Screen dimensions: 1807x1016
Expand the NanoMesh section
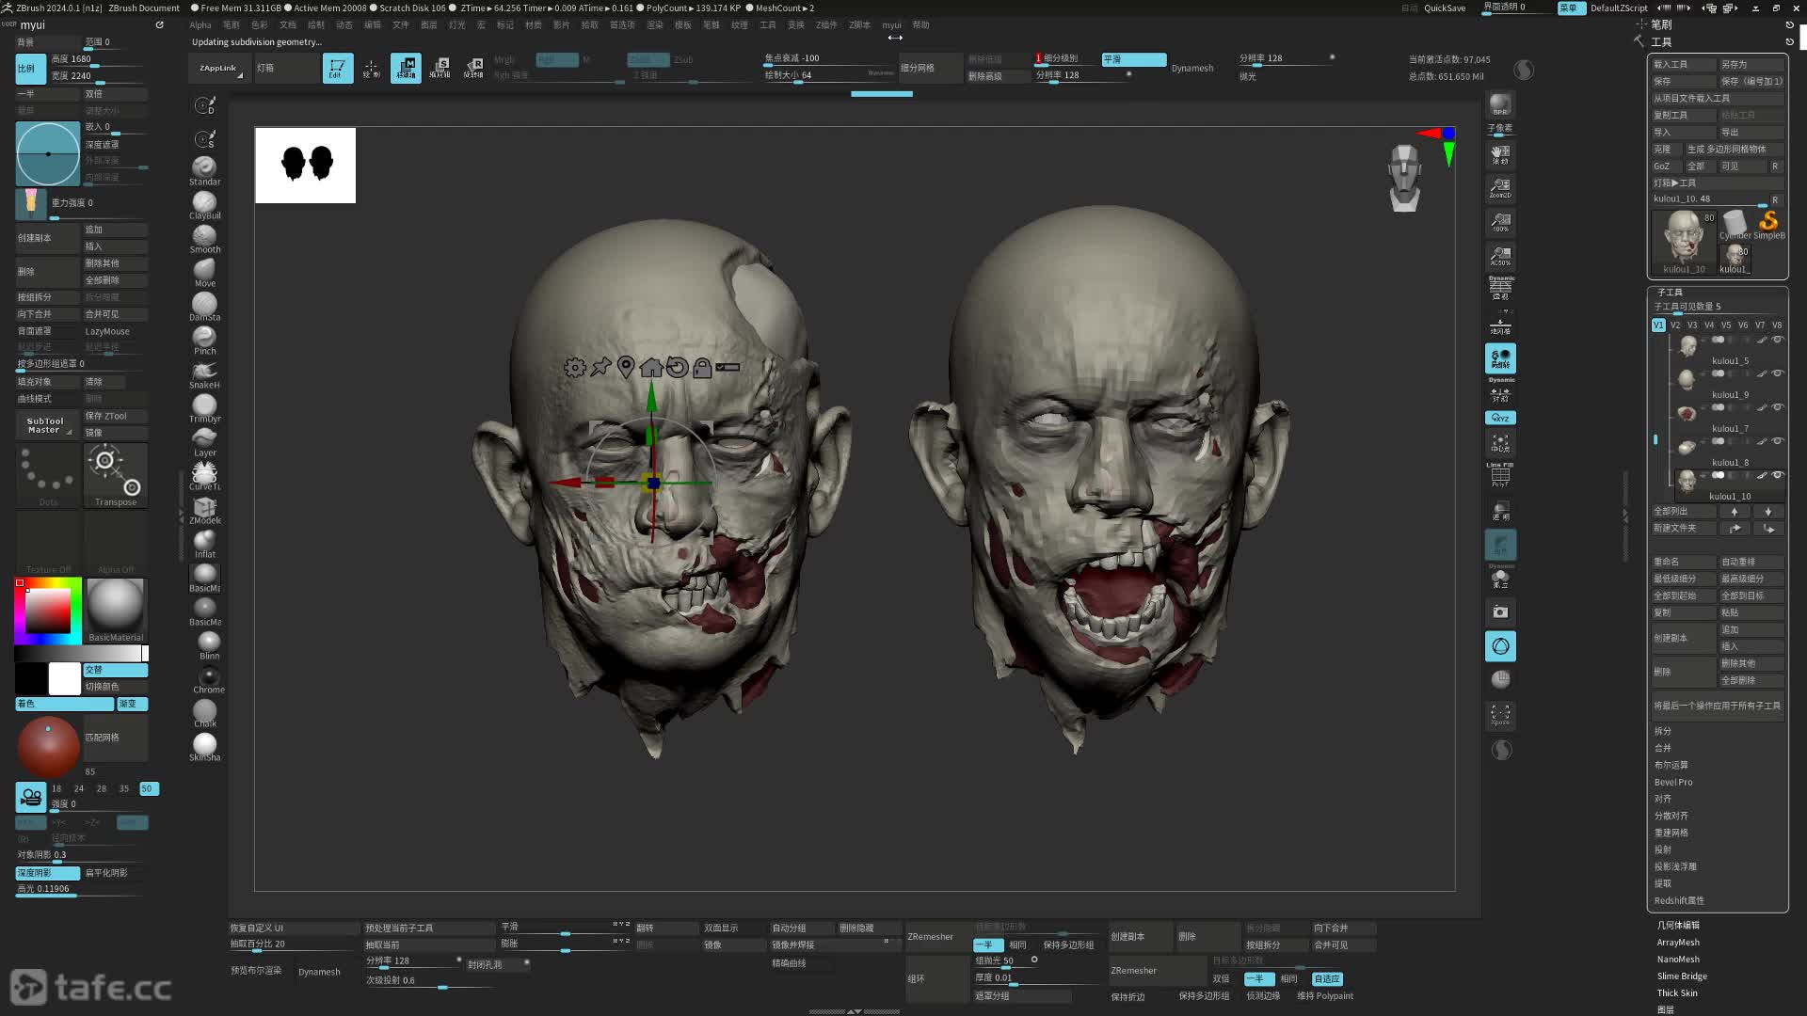click(1678, 960)
